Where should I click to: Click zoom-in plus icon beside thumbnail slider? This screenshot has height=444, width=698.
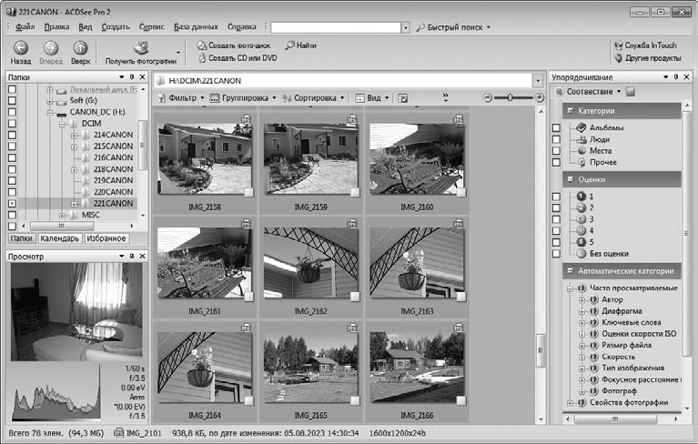(x=539, y=97)
